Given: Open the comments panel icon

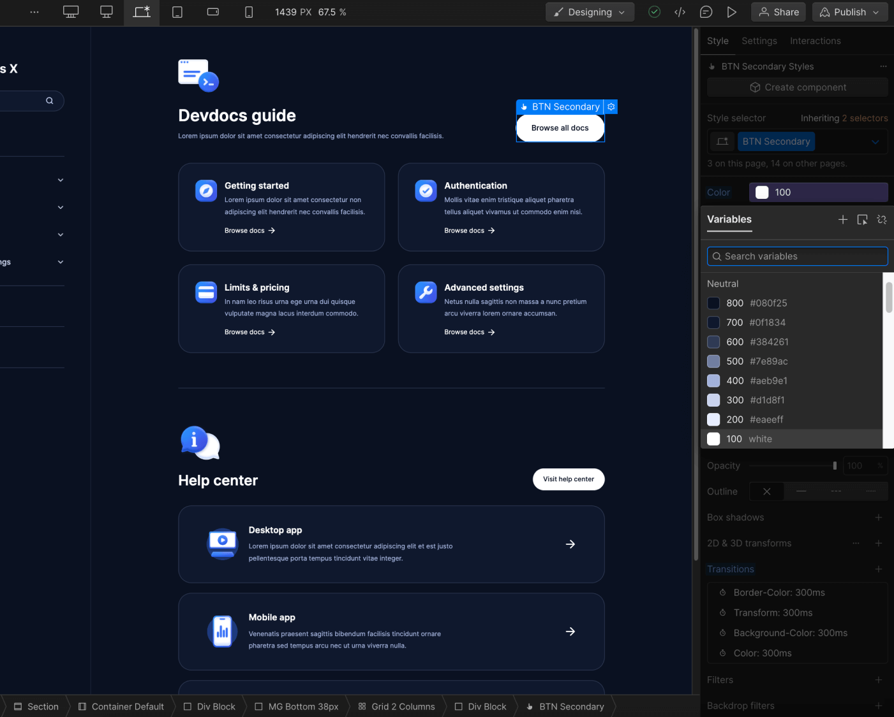Looking at the screenshot, I should 706,11.
